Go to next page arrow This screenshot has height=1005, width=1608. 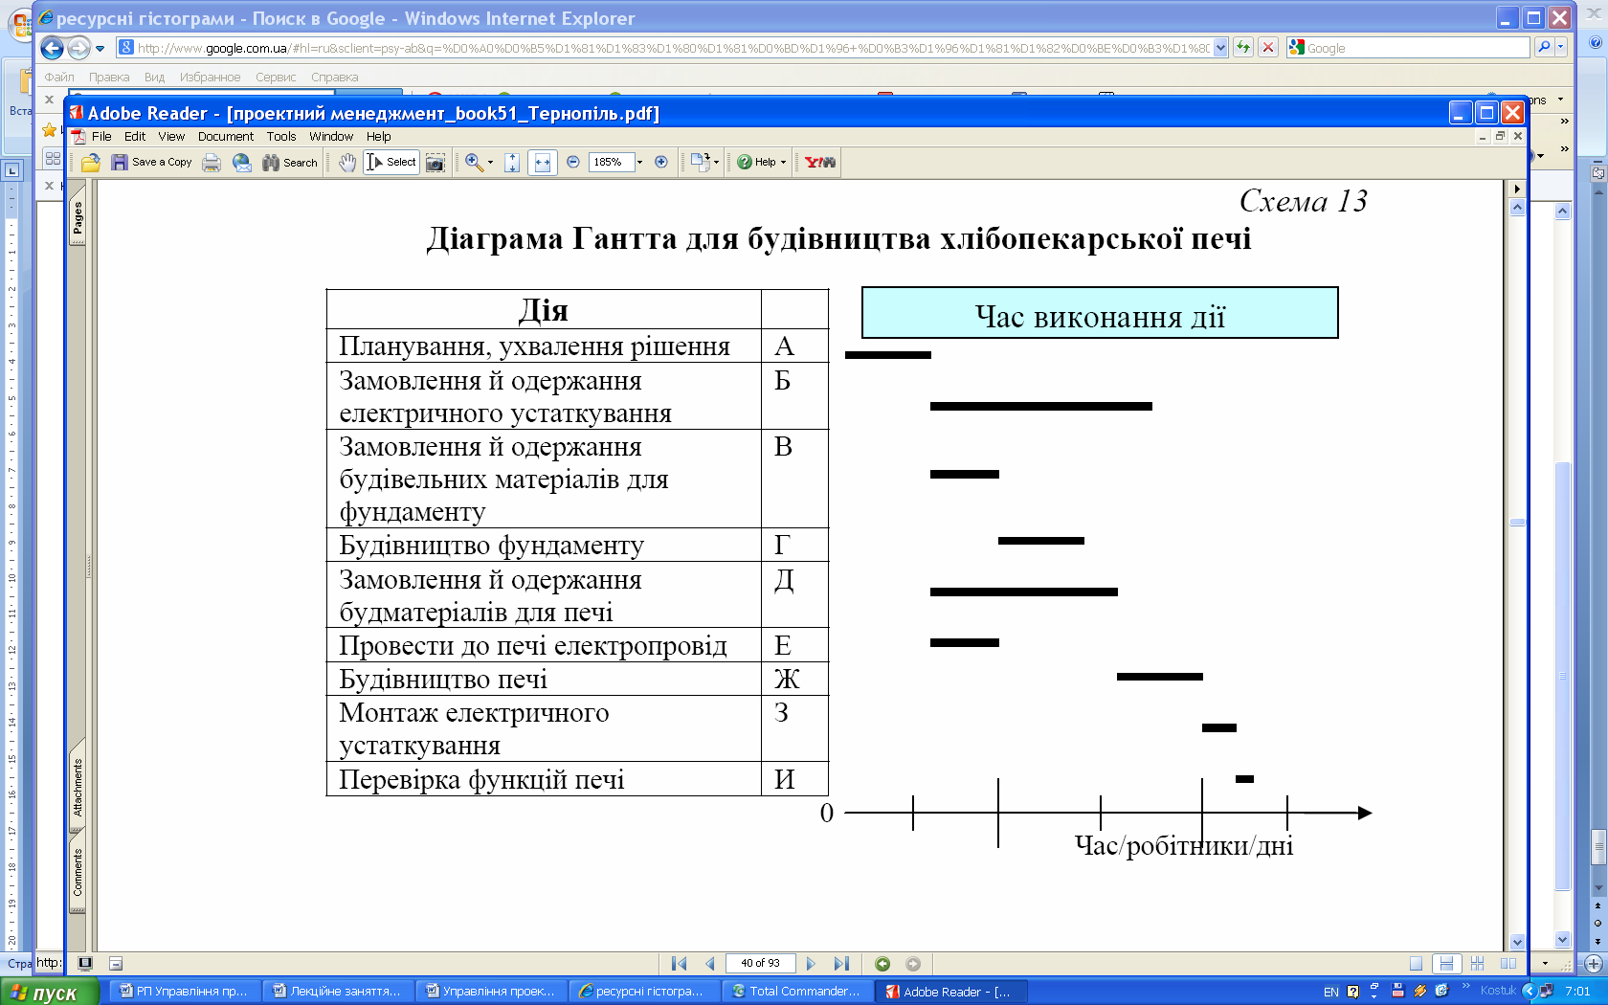pyautogui.click(x=812, y=964)
